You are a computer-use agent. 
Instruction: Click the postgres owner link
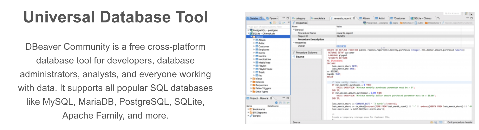click(x=341, y=46)
